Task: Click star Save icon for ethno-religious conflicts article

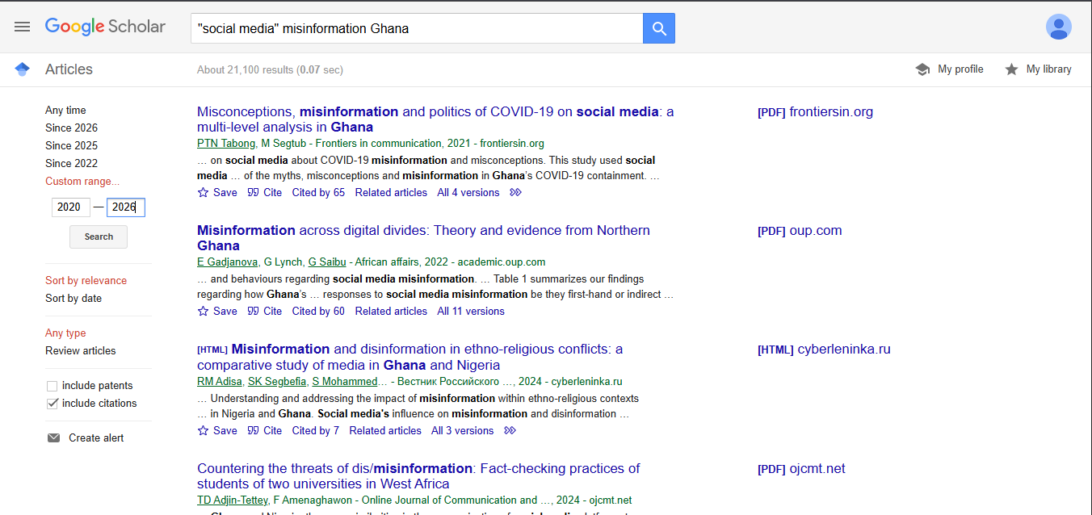Action: pos(203,430)
